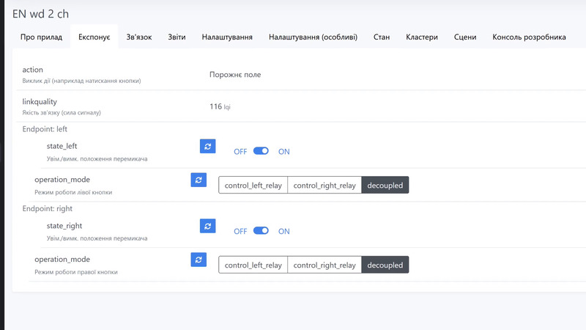Refresh left endpoint operation_mode value

coord(199,180)
